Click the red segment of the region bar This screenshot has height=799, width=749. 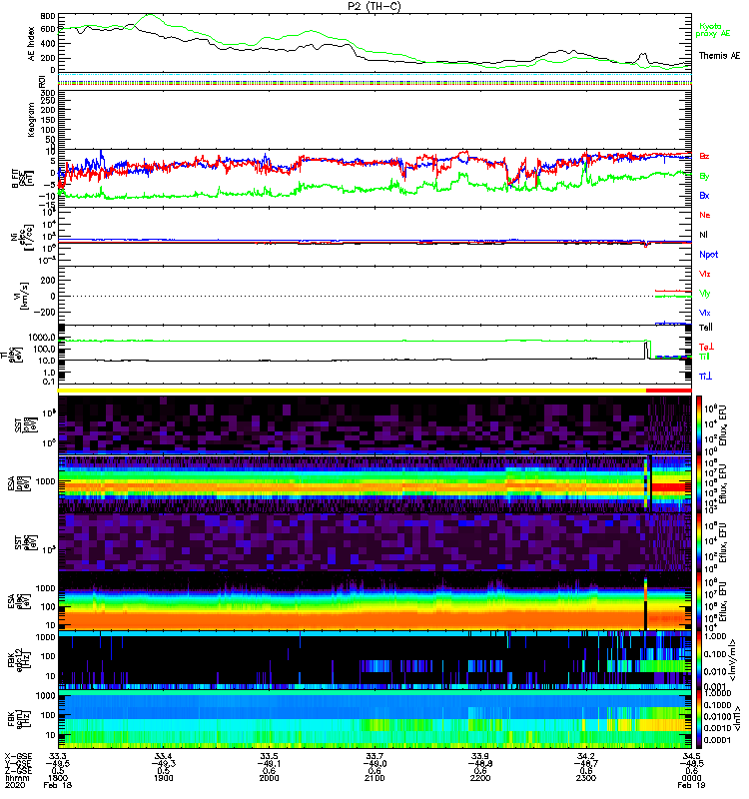pos(668,391)
